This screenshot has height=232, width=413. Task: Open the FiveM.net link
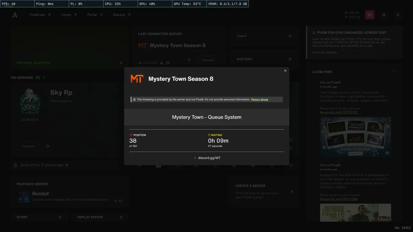coord(40,15)
